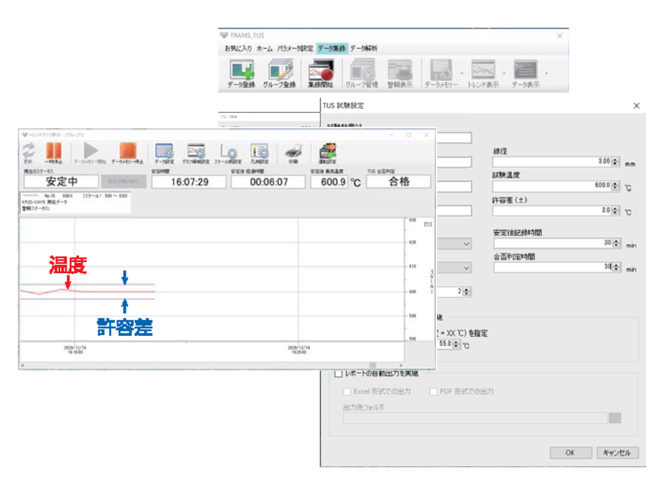The height and width of the screenshot is (496, 661).
Task: Click the キャンセル button
Action: point(617,453)
